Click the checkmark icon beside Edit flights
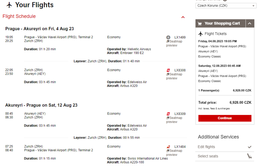Image resolution: width=260 pixels, height=166 pixels. 249,147
